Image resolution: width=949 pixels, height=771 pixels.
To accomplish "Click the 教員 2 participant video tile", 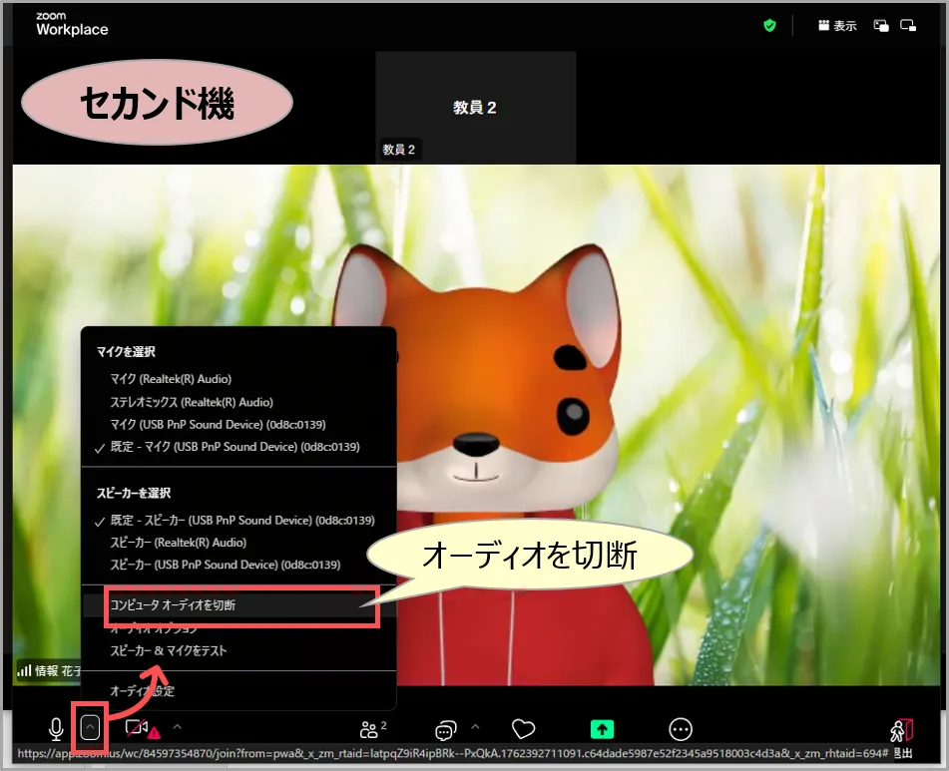I will pyautogui.click(x=475, y=108).
